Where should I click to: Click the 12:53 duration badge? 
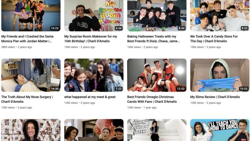click(181, 89)
